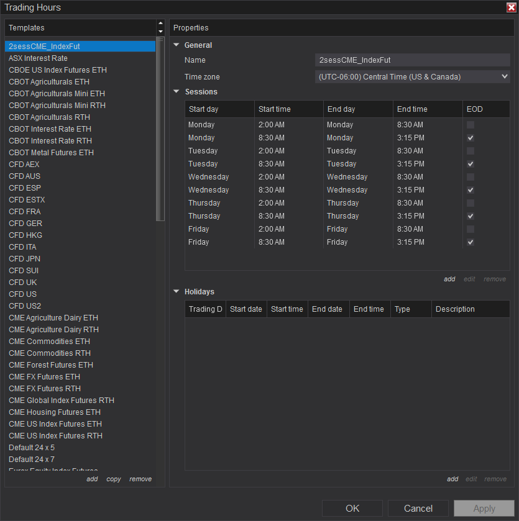Click add link under Sessions table
Screen dimensions: 519x521
click(x=449, y=279)
